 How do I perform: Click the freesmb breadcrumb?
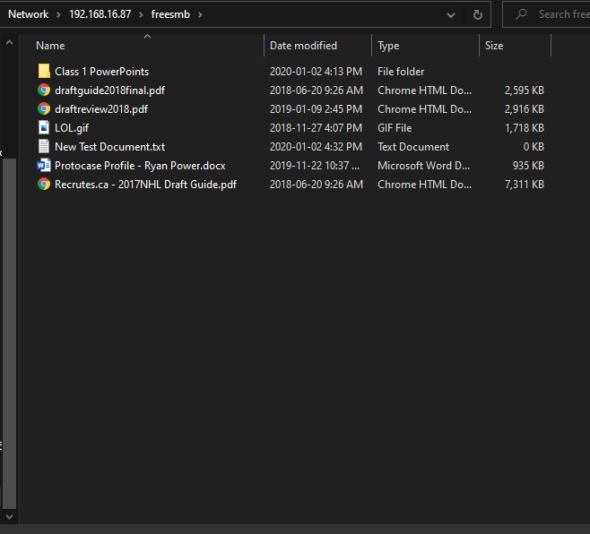click(170, 14)
